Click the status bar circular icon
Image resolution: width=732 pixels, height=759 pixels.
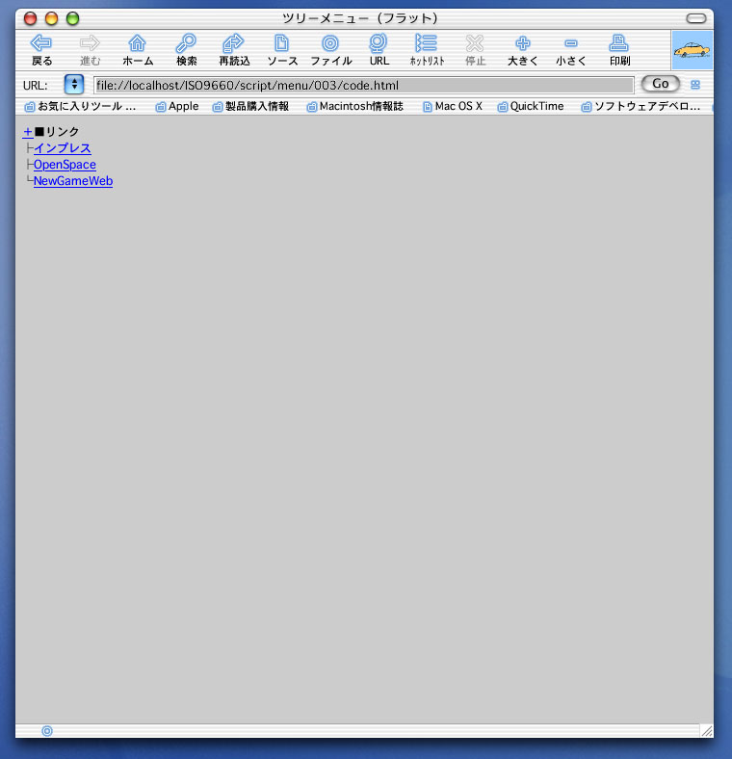[x=47, y=731]
